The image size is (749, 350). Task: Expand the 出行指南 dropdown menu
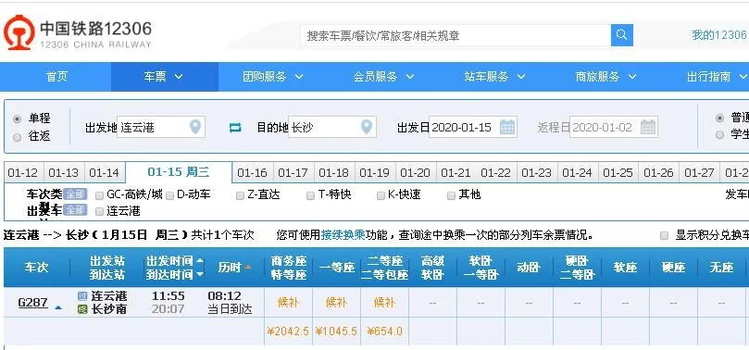[717, 77]
